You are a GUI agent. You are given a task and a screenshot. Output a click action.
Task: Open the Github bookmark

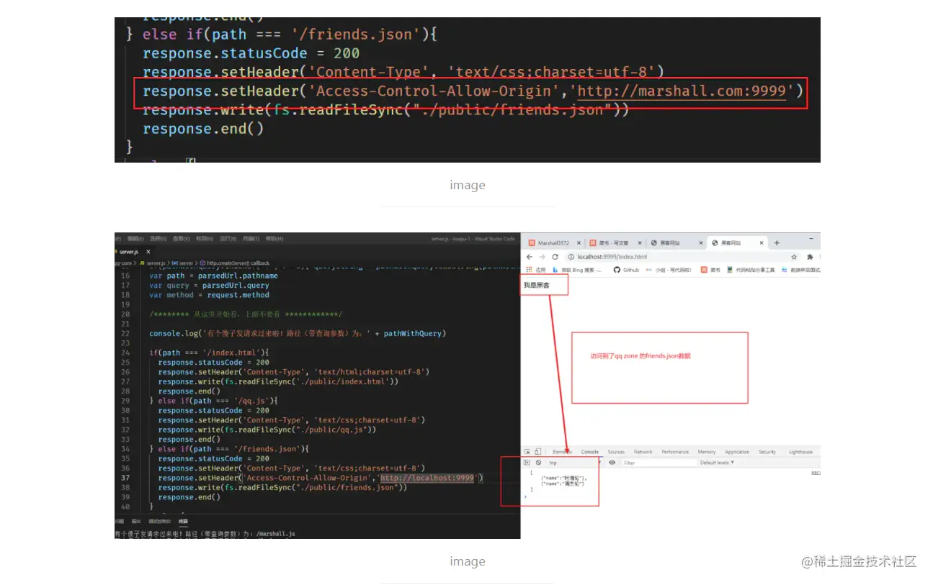click(x=626, y=270)
